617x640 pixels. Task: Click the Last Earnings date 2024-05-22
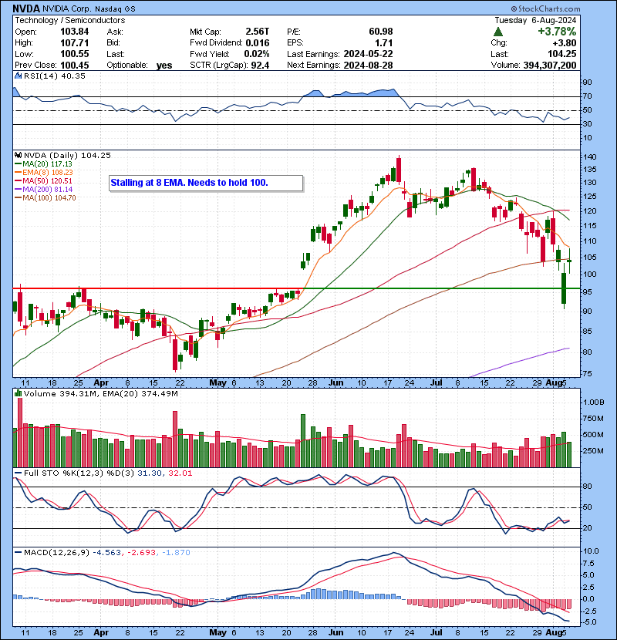pos(368,54)
